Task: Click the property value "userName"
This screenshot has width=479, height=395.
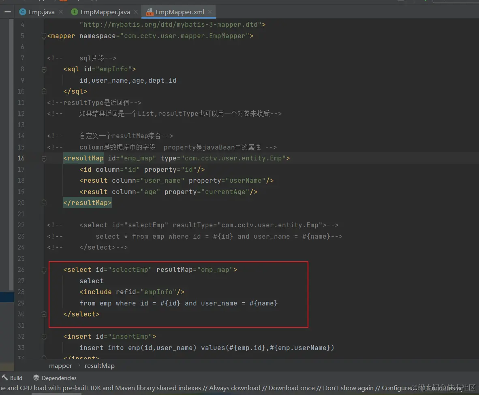Action: [x=245, y=181]
